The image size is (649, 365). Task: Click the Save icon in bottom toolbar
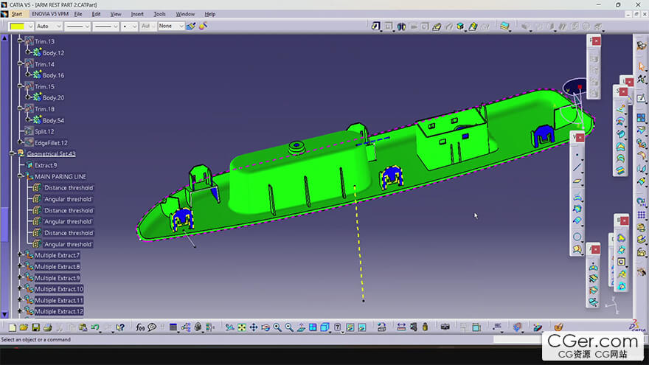(x=35, y=327)
